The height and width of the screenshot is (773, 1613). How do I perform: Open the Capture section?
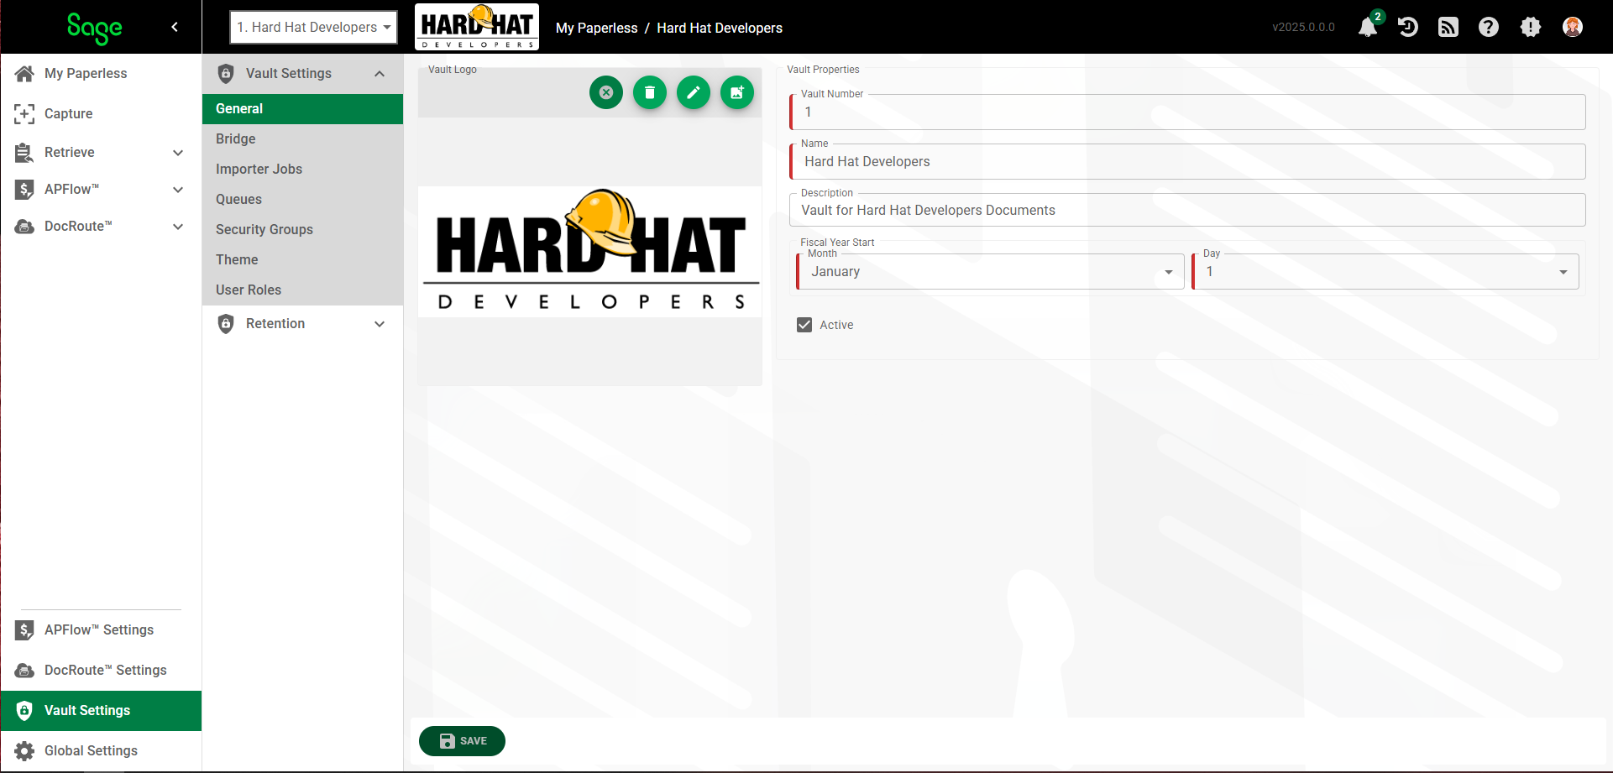click(x=101, y=113)
